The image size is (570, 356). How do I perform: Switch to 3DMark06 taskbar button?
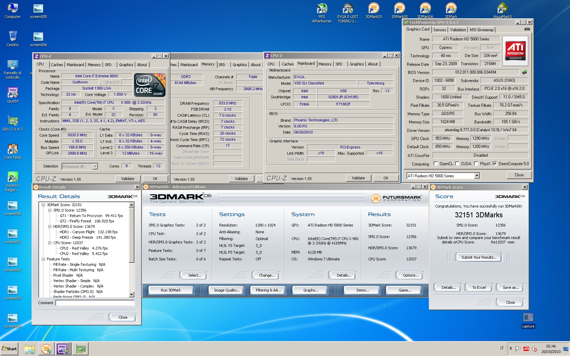[46, 349]
